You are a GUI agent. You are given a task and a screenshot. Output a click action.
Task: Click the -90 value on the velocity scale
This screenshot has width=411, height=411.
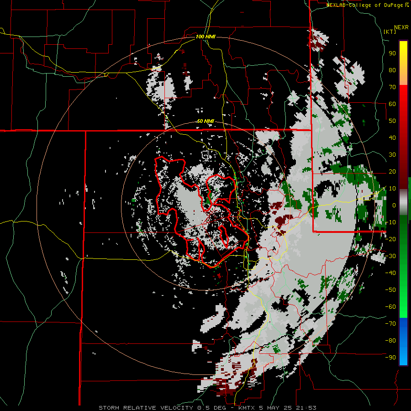tap(390, 358)
